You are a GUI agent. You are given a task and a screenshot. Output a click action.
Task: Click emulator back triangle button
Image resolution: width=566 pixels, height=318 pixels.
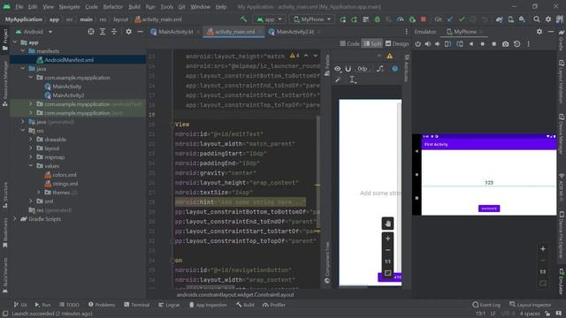click(x=471, y=44)
